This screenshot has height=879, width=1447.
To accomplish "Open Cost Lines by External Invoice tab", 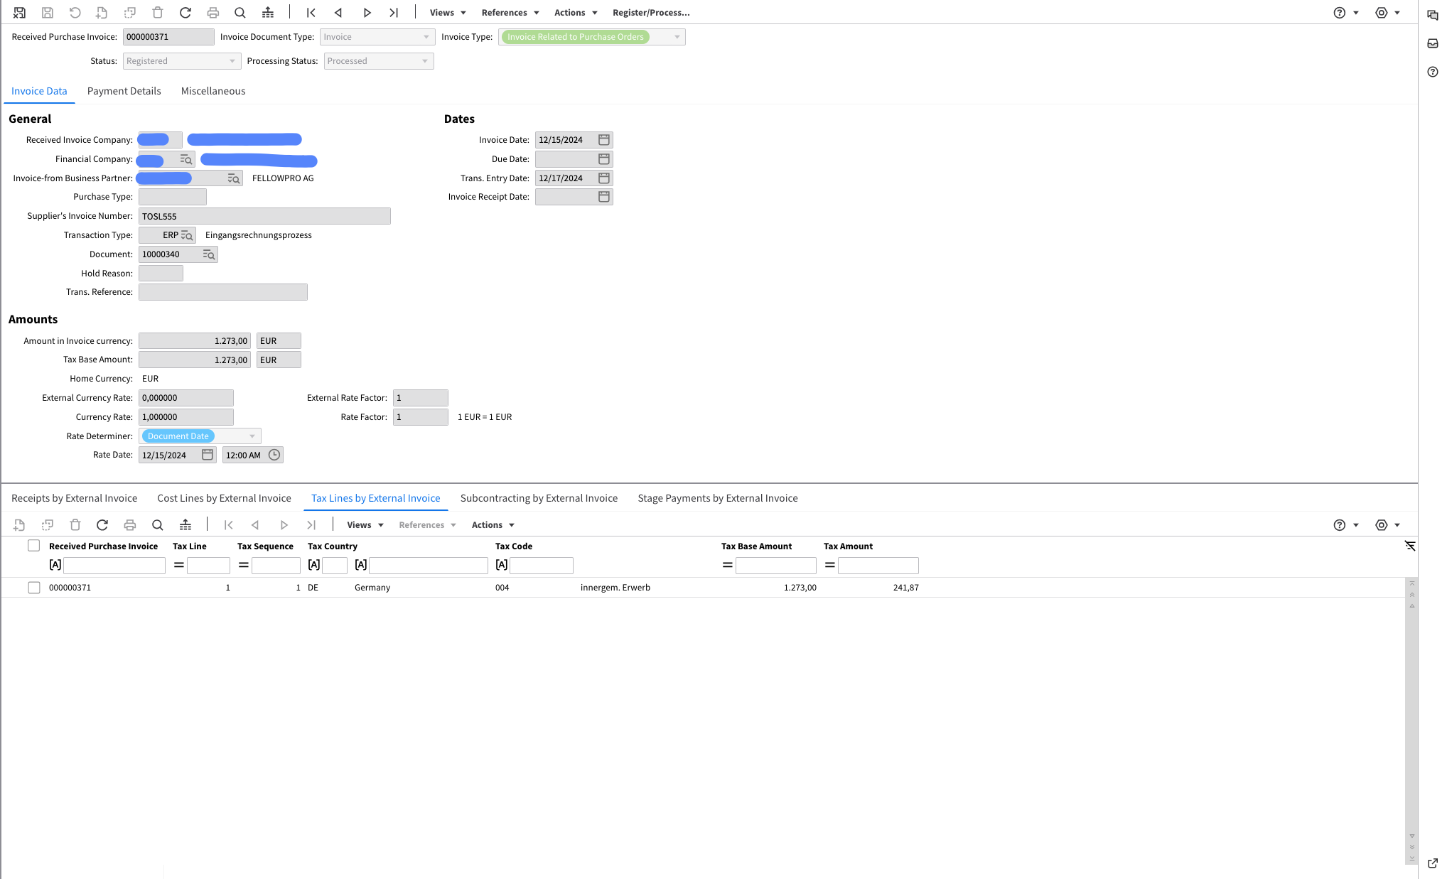I will click(x=224, y=498).
